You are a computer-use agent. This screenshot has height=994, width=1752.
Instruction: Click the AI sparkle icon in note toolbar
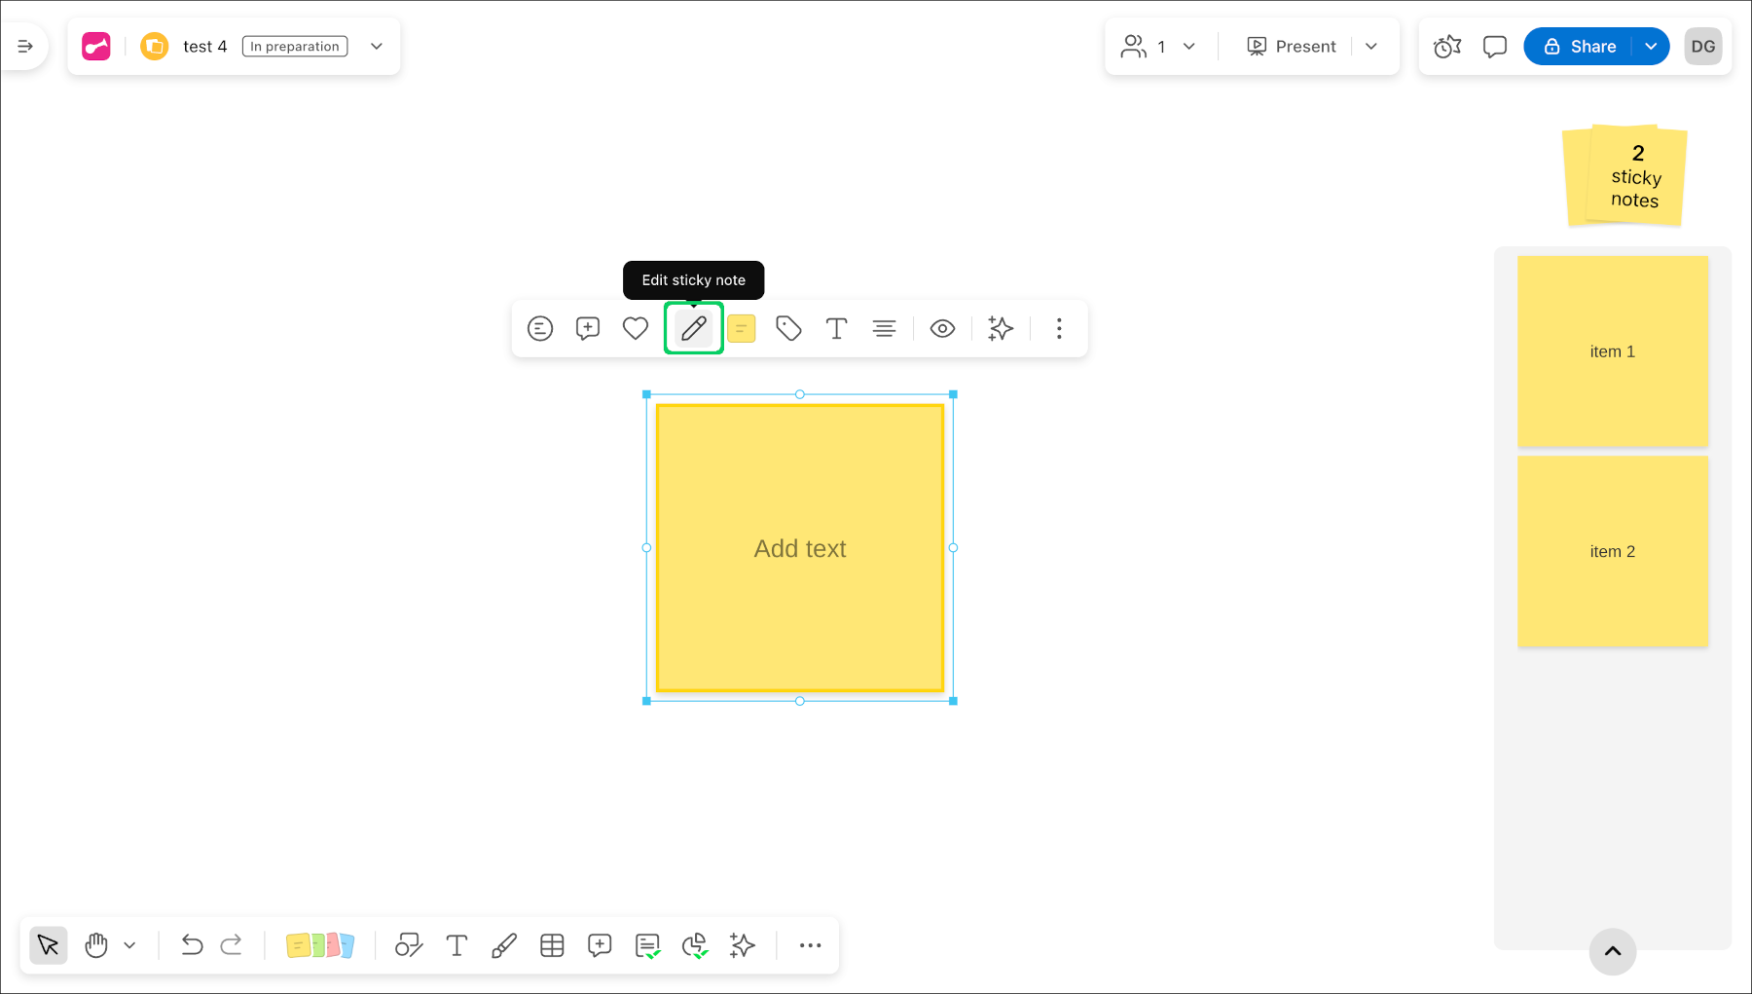tap(1001, 329)
